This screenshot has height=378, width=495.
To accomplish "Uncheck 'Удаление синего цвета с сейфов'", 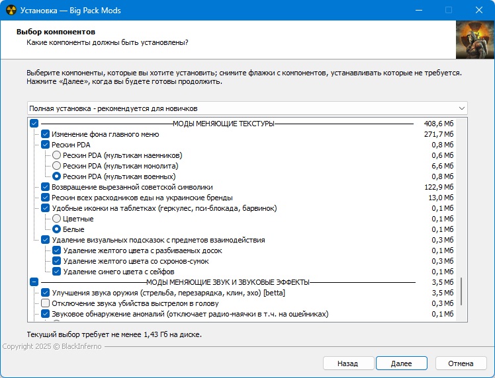I will (x=57, y=272).
